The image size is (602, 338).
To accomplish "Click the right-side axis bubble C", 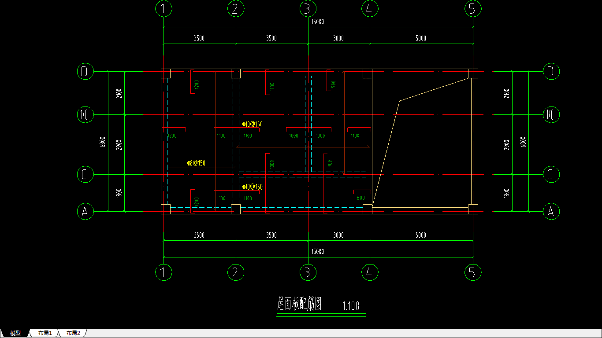I will [x=550, y=175].
